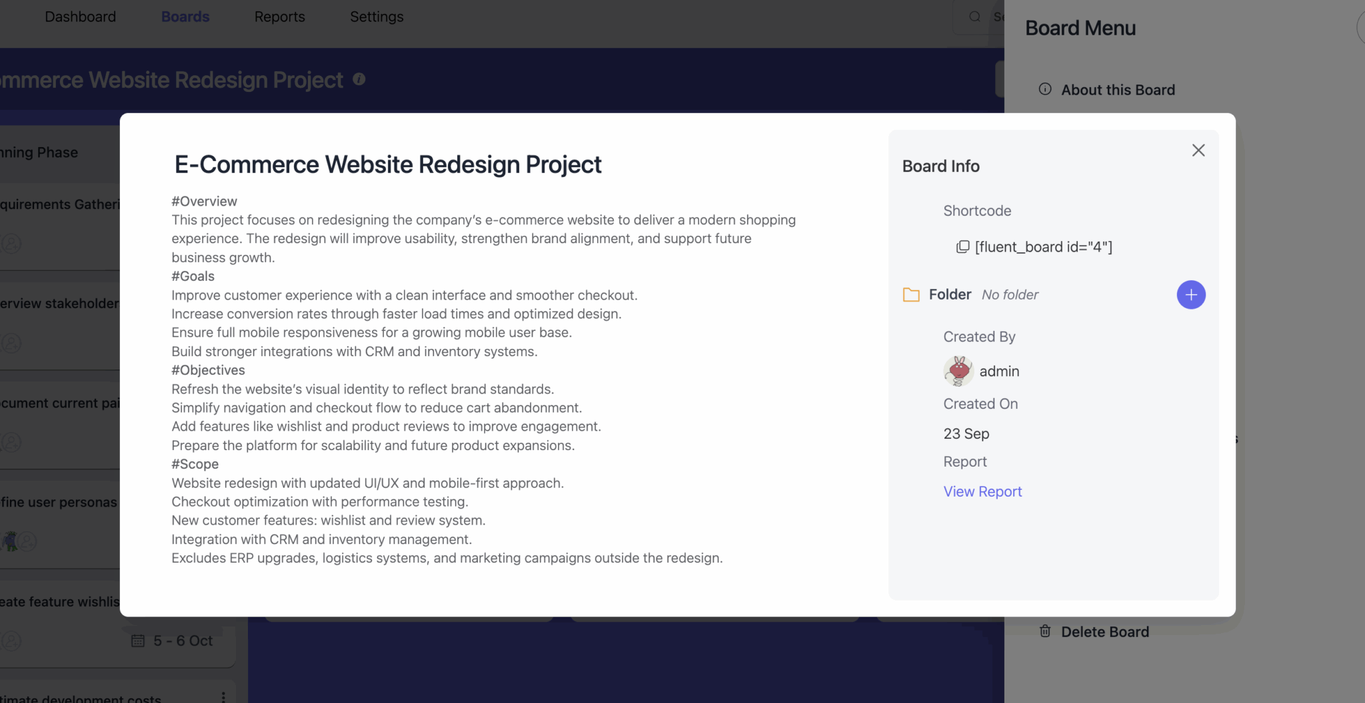Click the folder icon in Board Info
The image size is (1365, 703).
point(912,294)
